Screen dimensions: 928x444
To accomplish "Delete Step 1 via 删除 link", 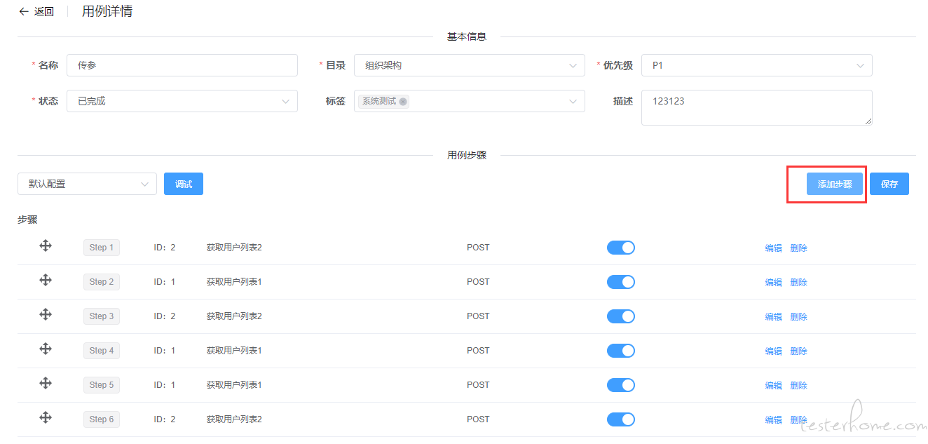I will pos(798,248).
